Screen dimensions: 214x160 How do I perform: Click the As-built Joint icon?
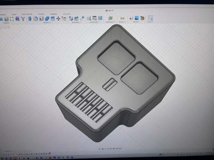point(82,18)
